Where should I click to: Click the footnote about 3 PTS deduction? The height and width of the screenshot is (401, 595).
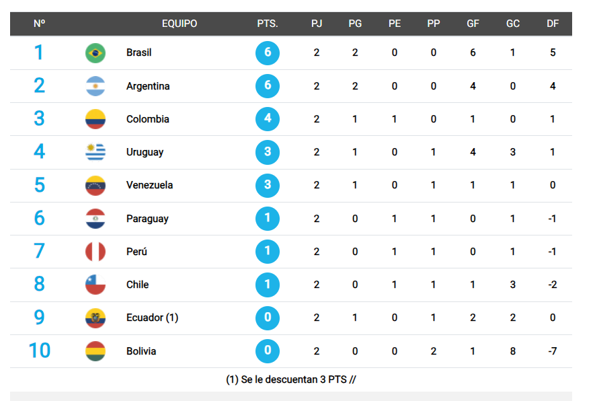pyautogui.click(x=290, y=379)
